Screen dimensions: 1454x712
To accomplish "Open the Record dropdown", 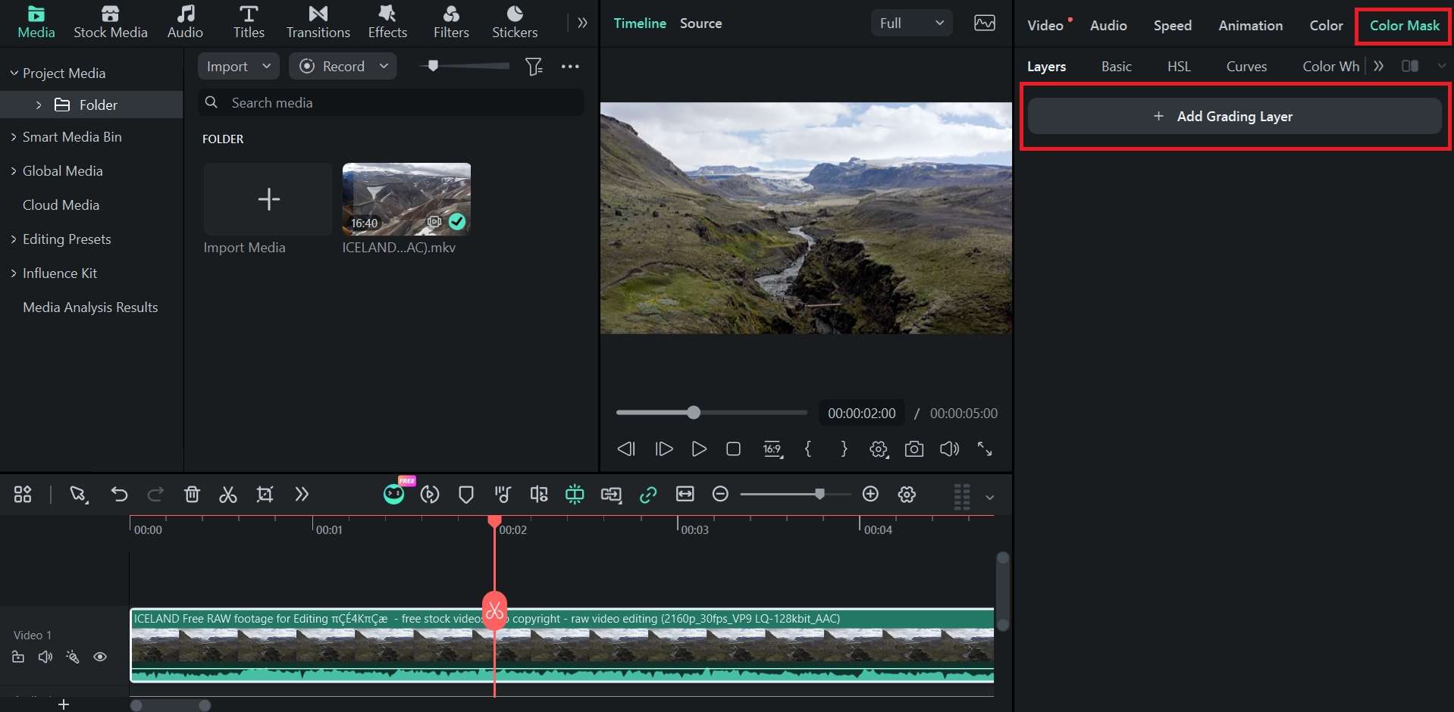I will click(x=343, y=66).
